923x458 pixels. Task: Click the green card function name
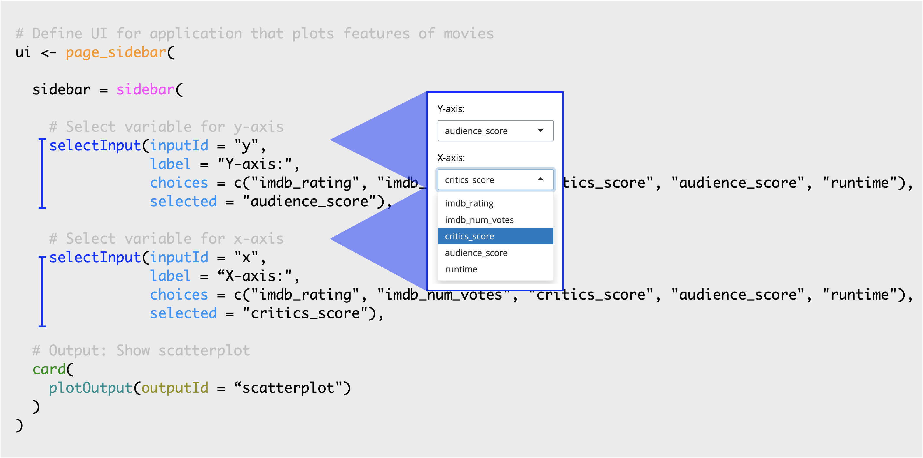tap(49, 369)
